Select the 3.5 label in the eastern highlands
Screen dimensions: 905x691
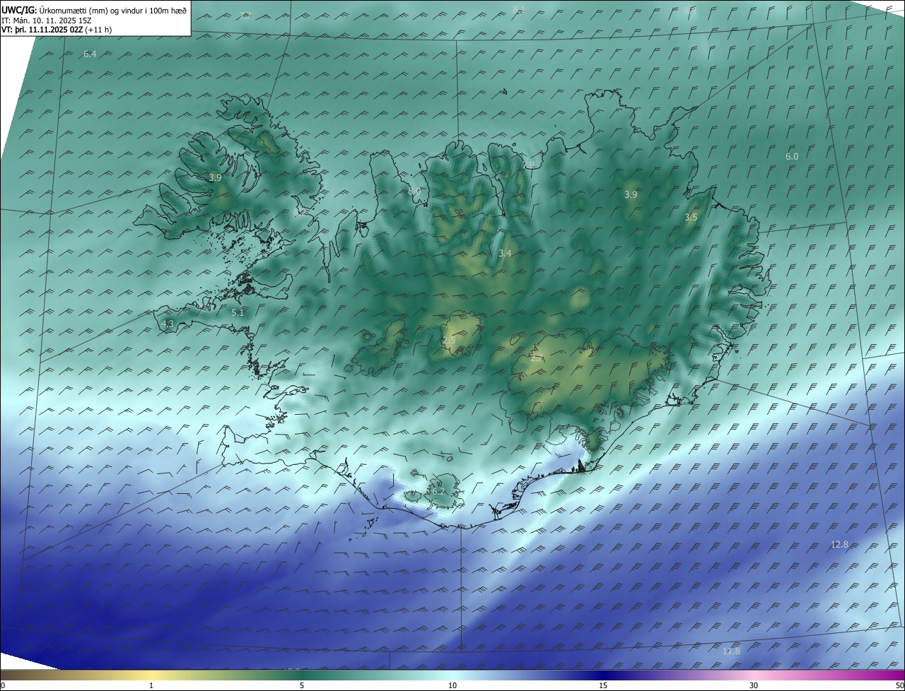691,218
